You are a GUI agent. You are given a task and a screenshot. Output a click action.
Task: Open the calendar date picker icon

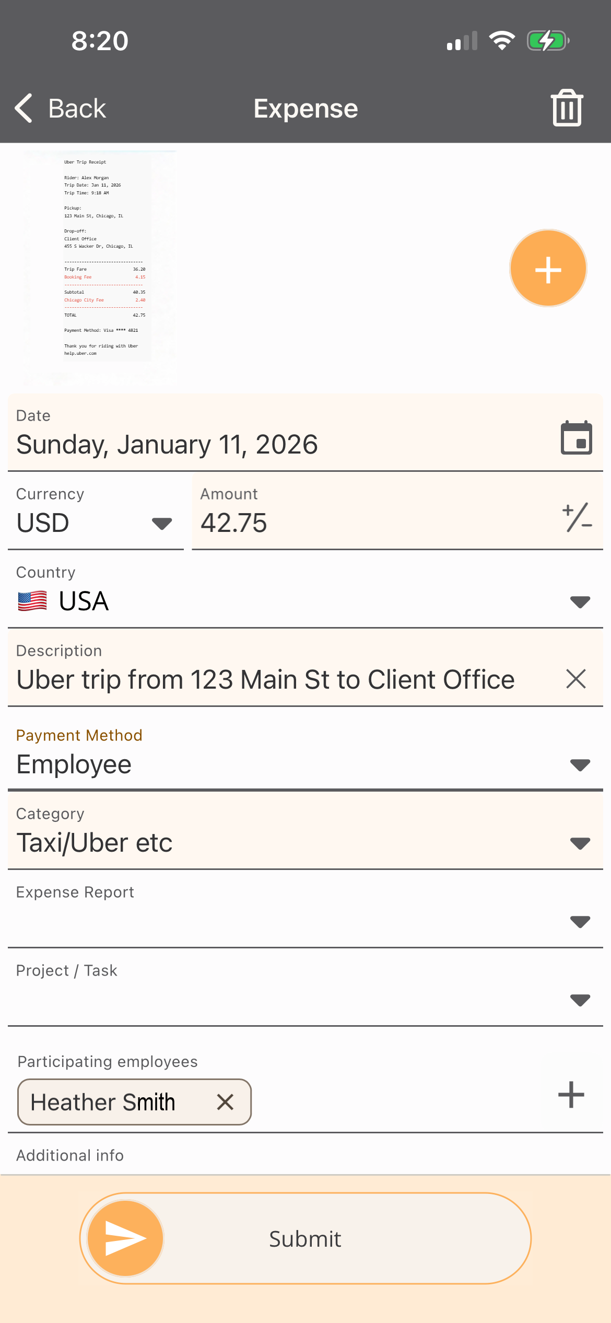pos(576,438)
